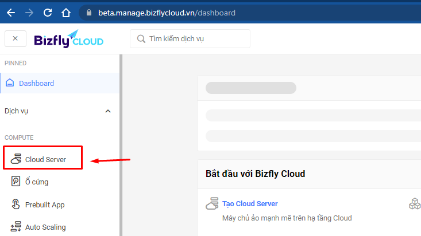Focus the browser address bar URL
The image size is (421, 236).
167,13
